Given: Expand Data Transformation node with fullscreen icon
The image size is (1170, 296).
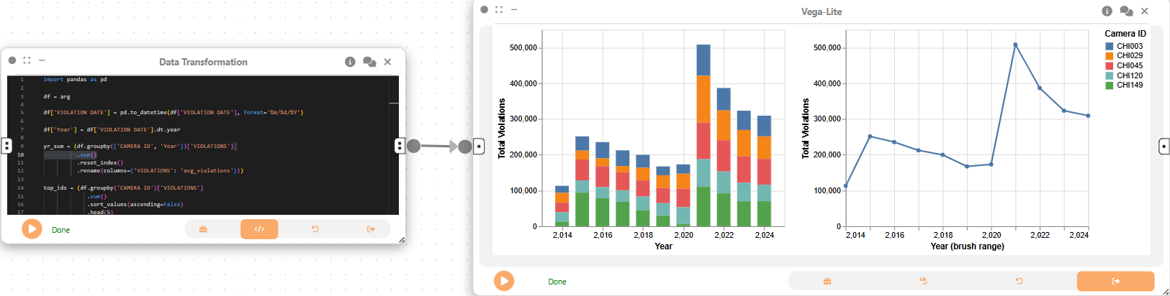Looking at the screenshot, I should pyautogui.click(x=27, y=60).
